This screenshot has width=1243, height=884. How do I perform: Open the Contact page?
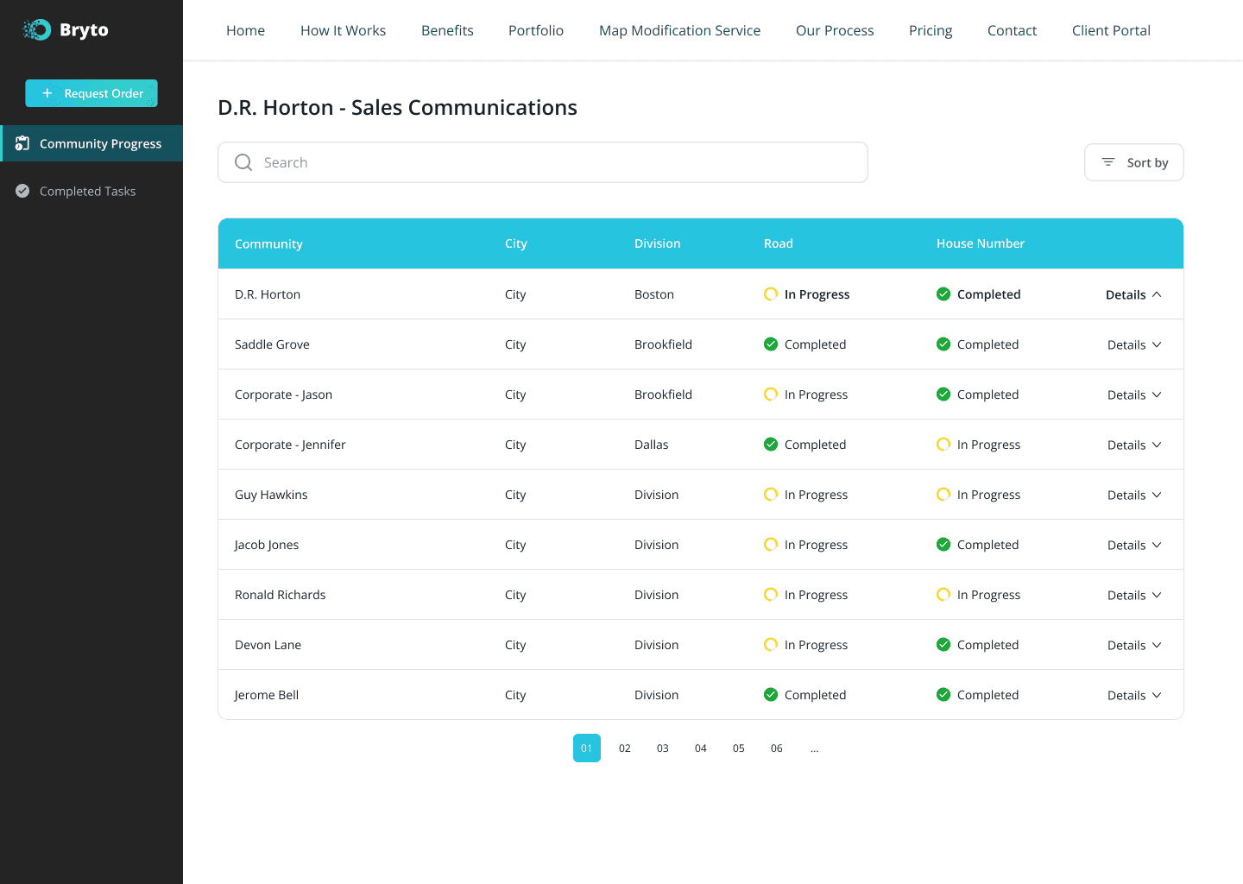[1012, 30]
